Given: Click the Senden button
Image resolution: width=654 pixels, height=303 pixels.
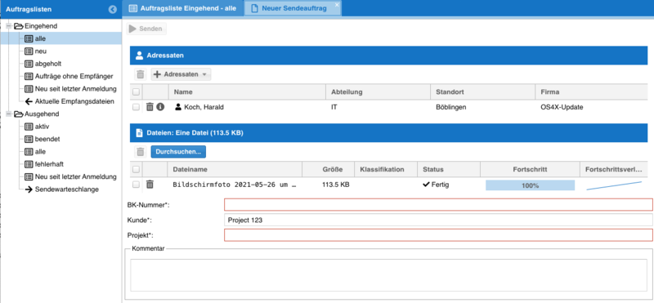Looking at the screenshot, I should pos(146,29).
